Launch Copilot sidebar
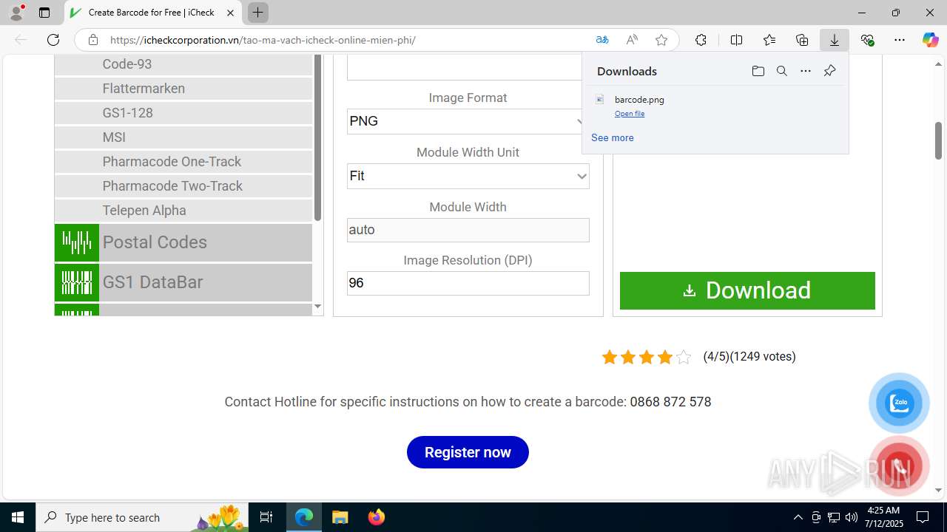The image size is (947, 532). (x=930, y=40)
